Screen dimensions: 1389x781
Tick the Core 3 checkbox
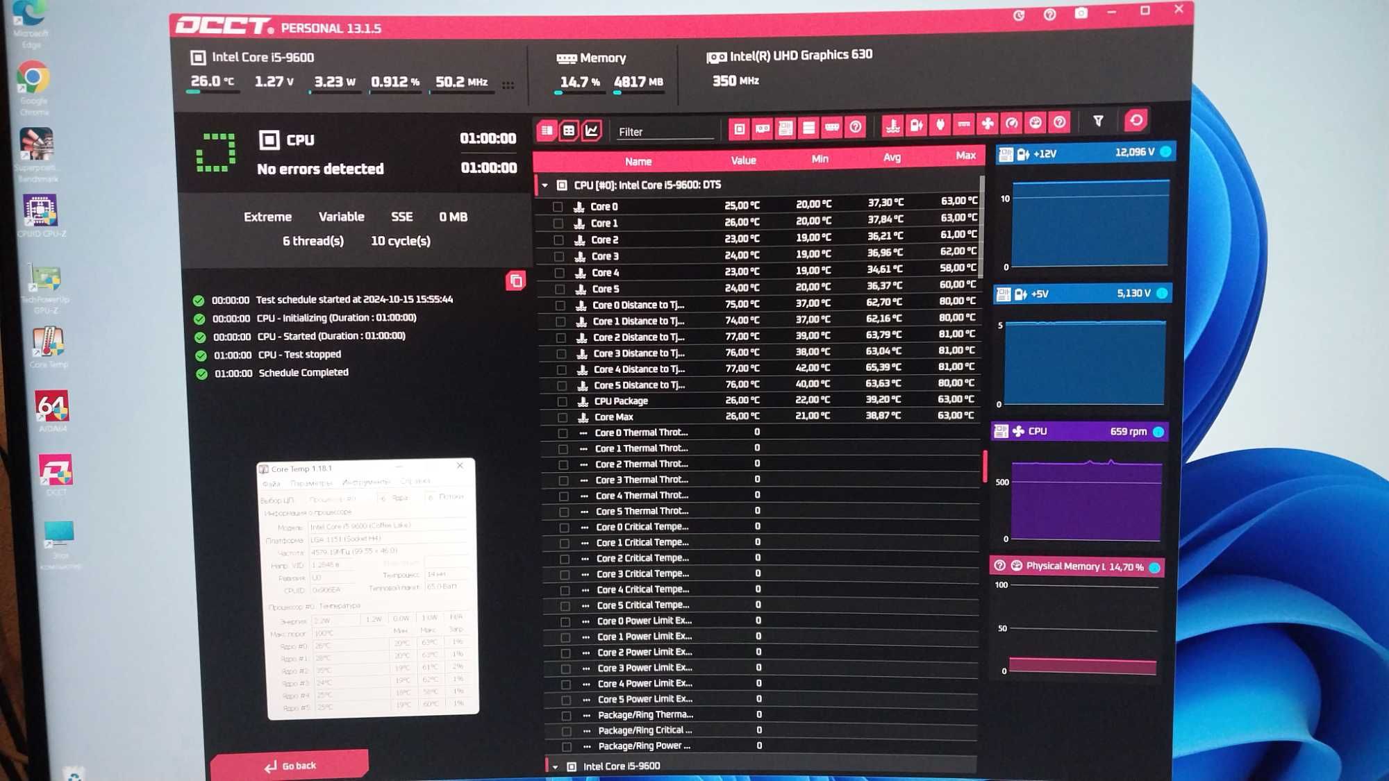pyautogui.click(x=559, y=257)
